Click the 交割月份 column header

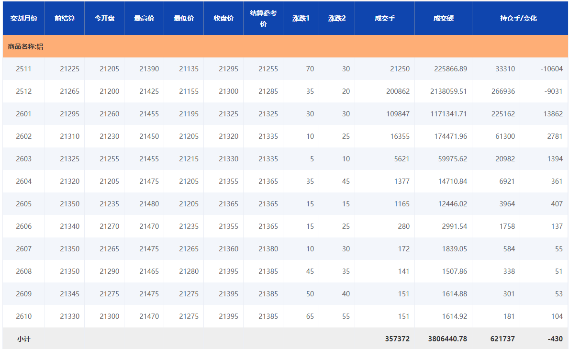23,18
